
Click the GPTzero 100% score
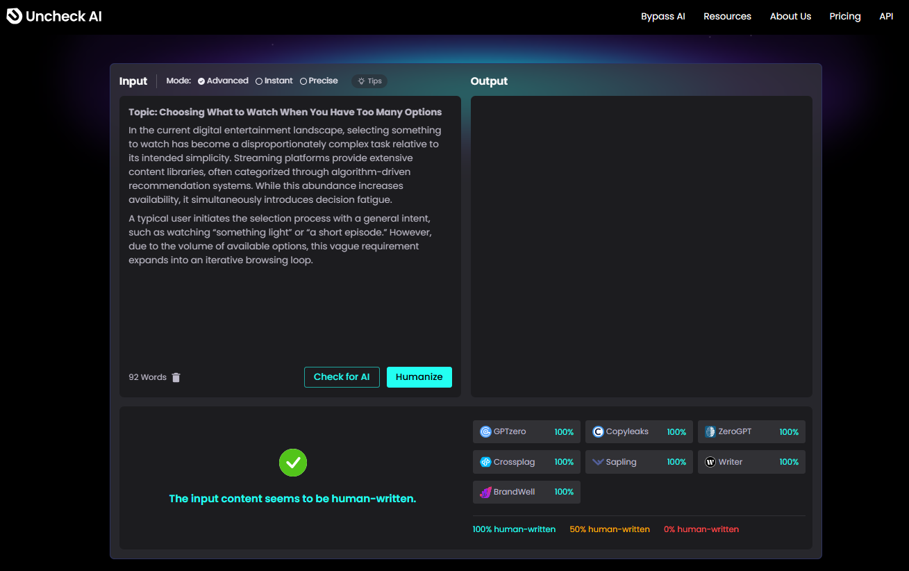[x=564, y=432]
